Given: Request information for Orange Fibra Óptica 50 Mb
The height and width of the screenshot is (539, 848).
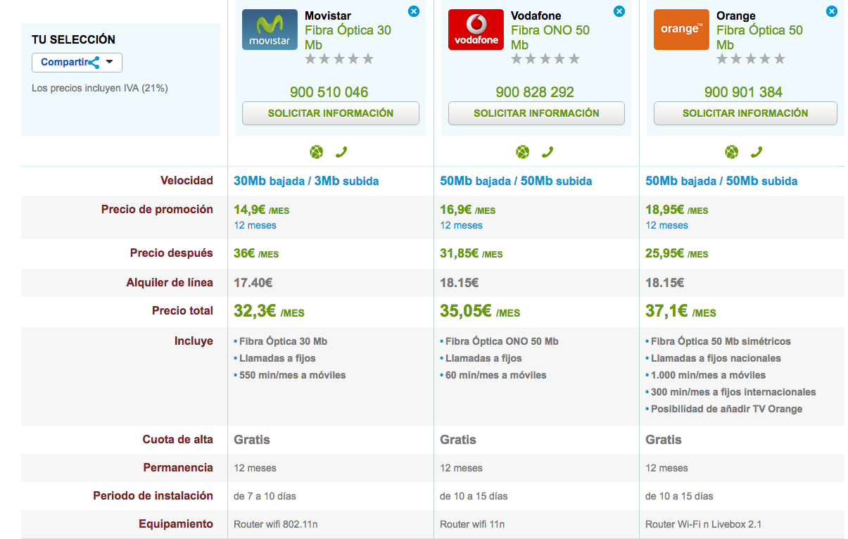Looking at the screenshot, I should click(x=745, y=113).
